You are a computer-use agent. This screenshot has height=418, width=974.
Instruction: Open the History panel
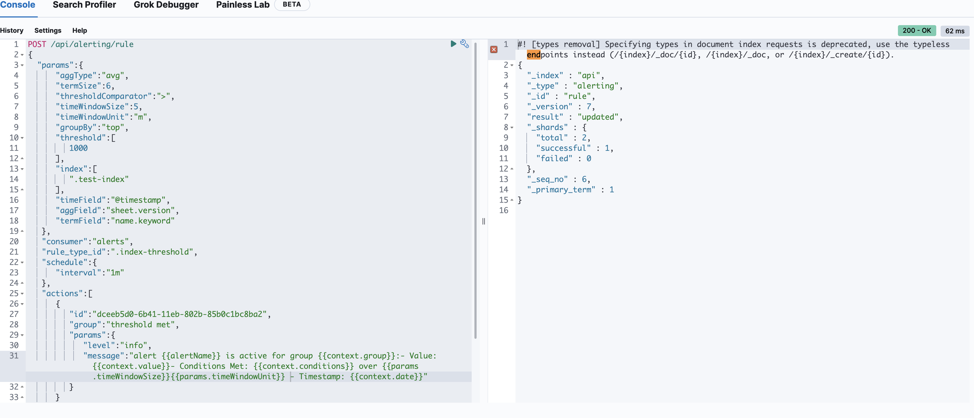coord(12,31)
